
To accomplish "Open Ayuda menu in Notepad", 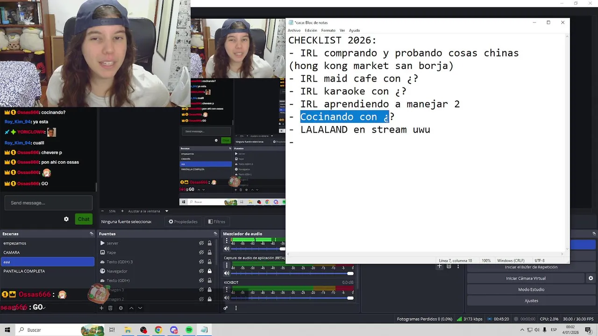I will (x=354, y=30).
